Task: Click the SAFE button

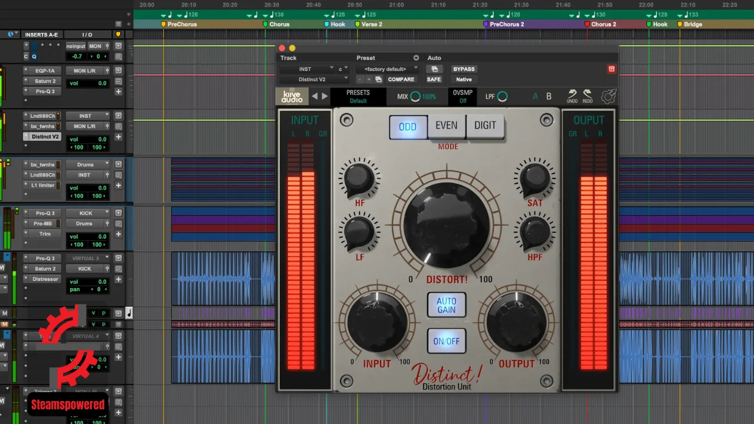Action: pos(434,79)
